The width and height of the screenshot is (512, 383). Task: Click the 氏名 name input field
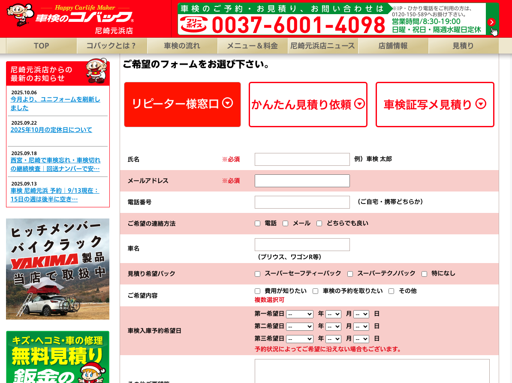pos(302,159)
